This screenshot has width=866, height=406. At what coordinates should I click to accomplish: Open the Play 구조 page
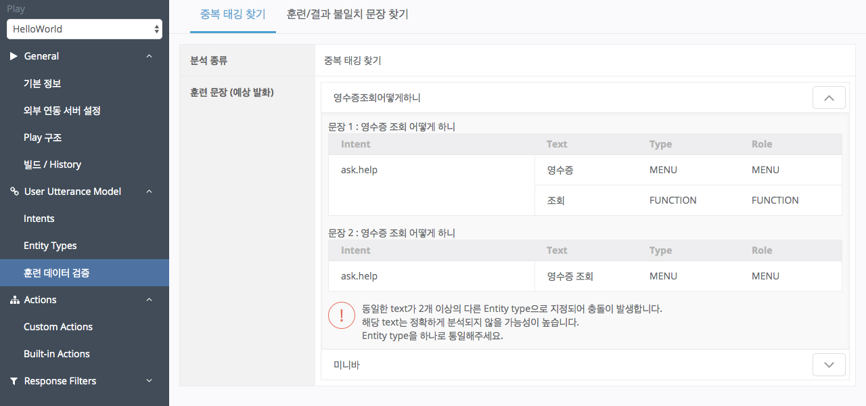(x=43, y=137)
